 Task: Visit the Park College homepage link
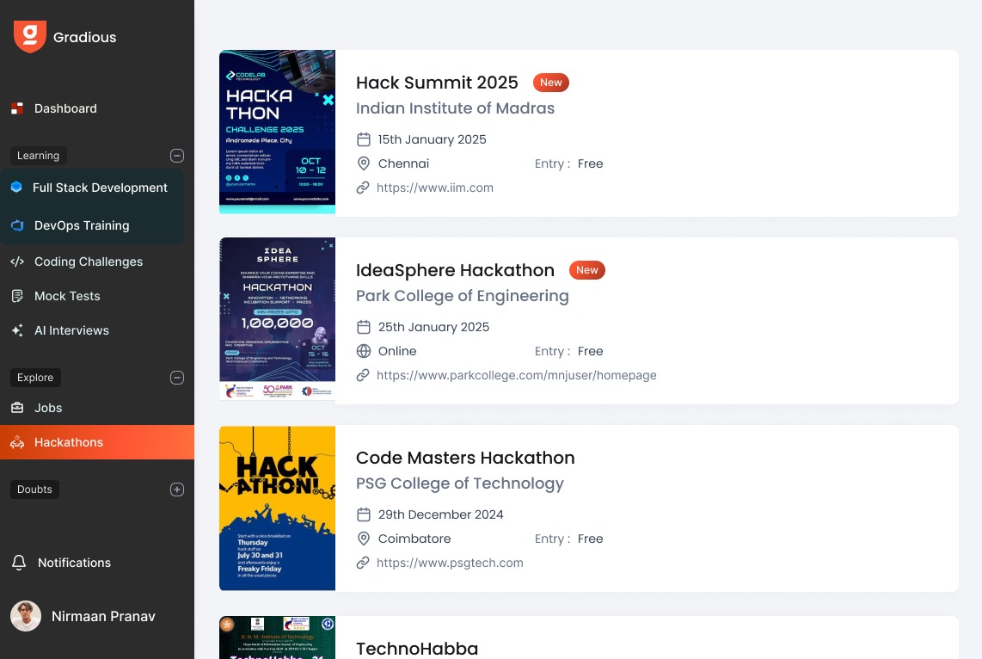516,375
